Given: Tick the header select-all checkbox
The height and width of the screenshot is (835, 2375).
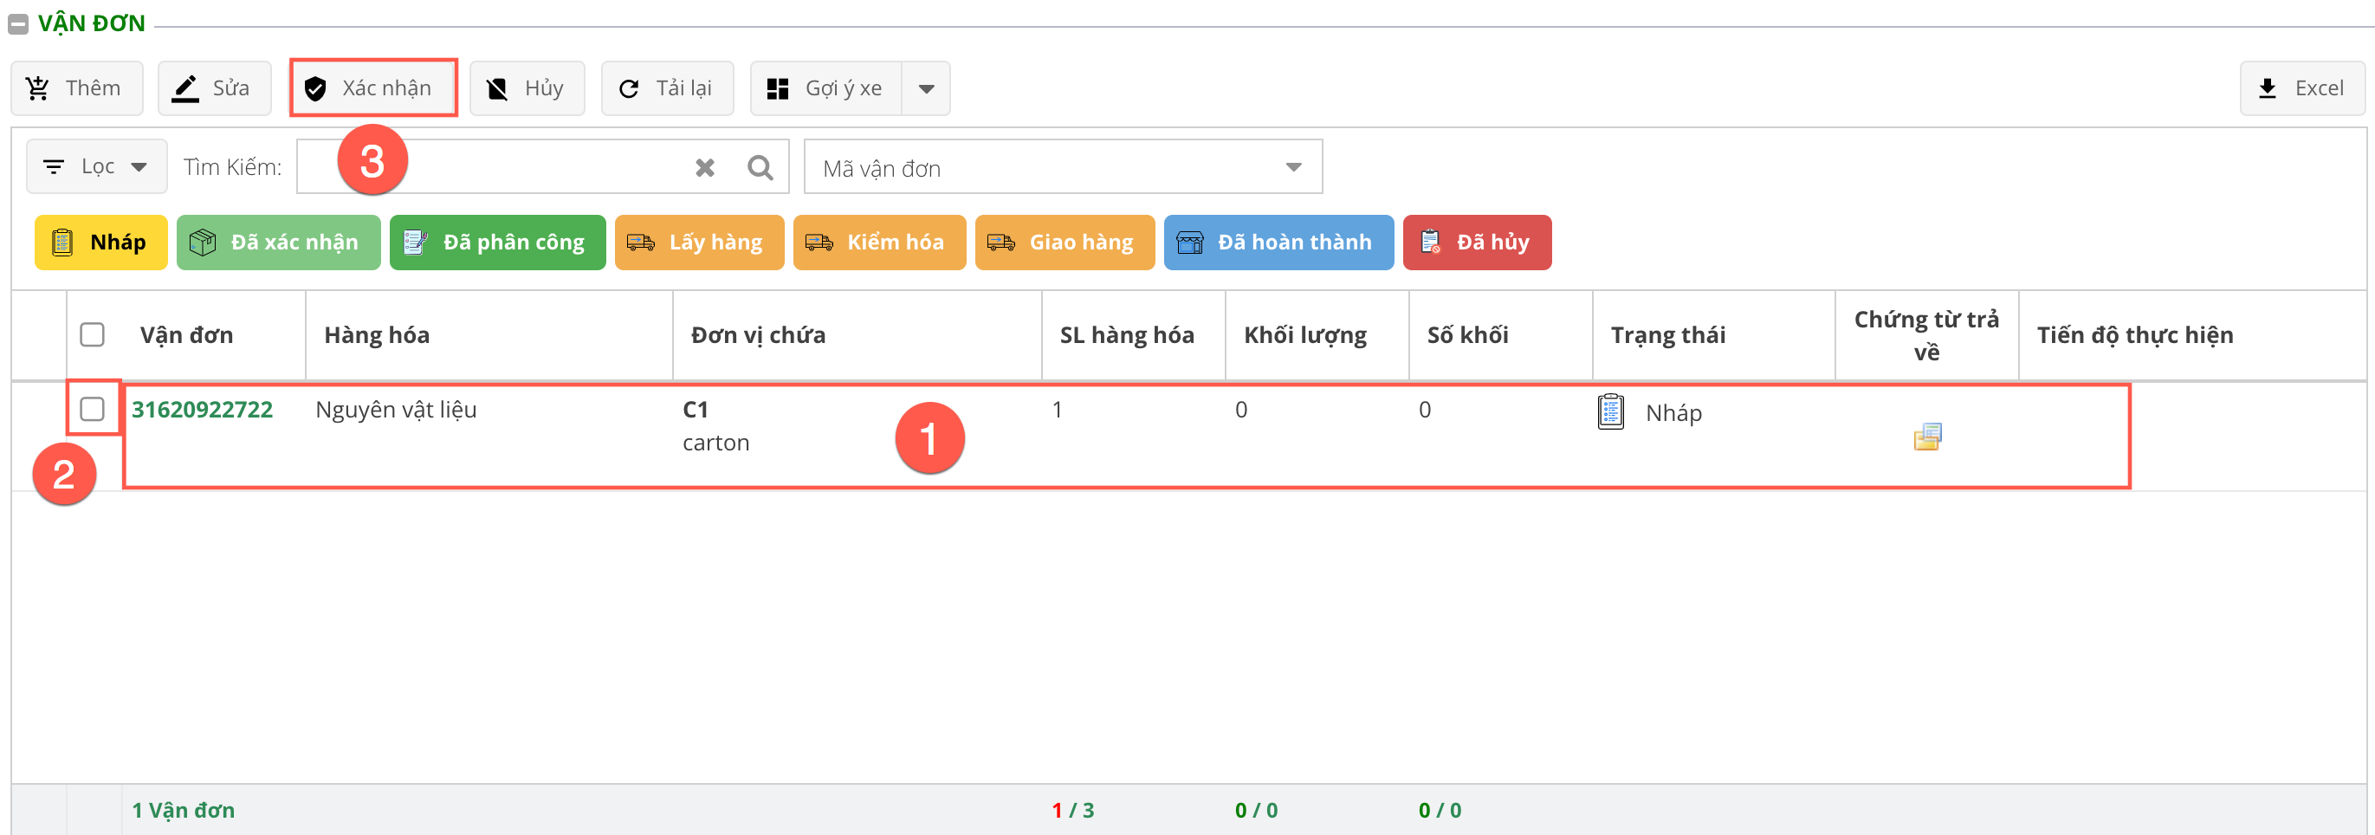Looking at the screenshot, I should (92, 333).
